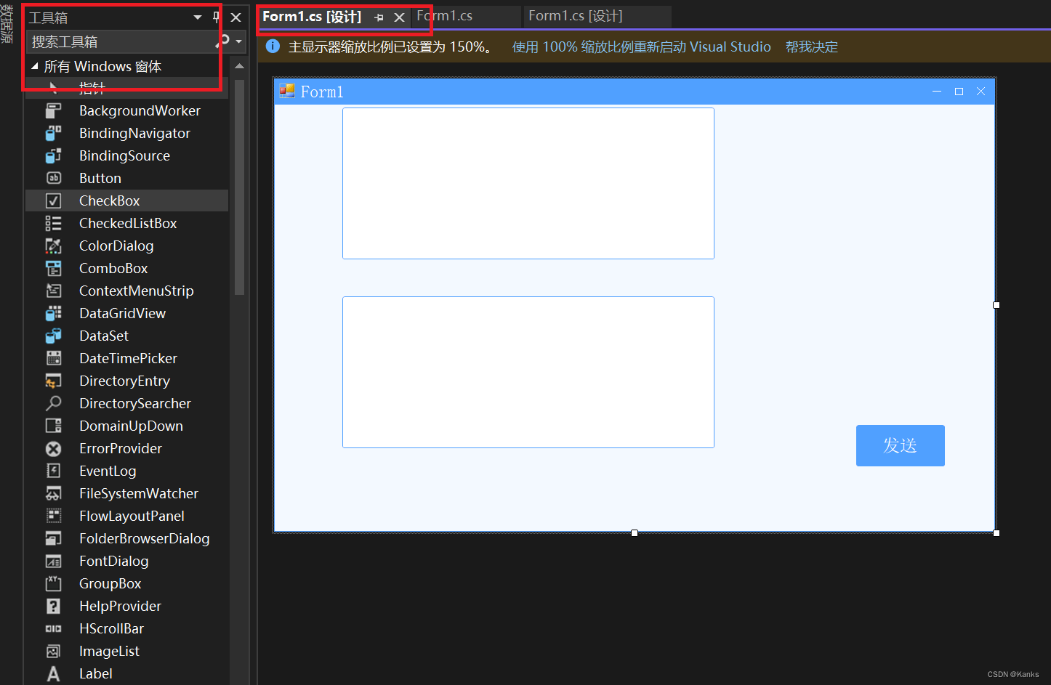1051x685 pixels.
Task: Select the DateTimePicker control icon
Action: tap(54, 358)
